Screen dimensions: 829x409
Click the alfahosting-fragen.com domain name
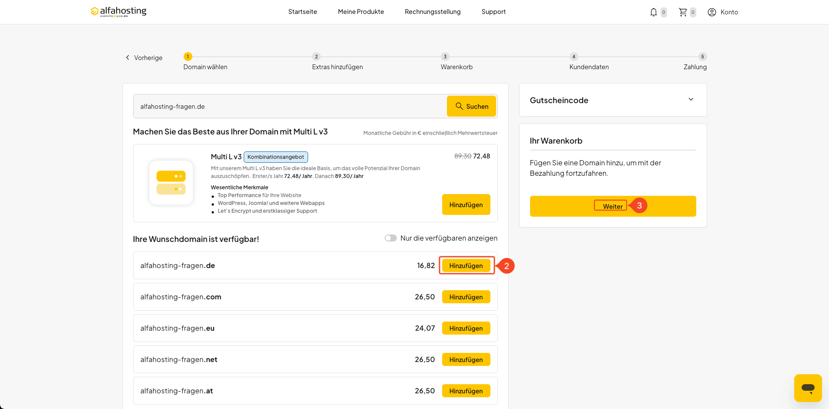181,297
